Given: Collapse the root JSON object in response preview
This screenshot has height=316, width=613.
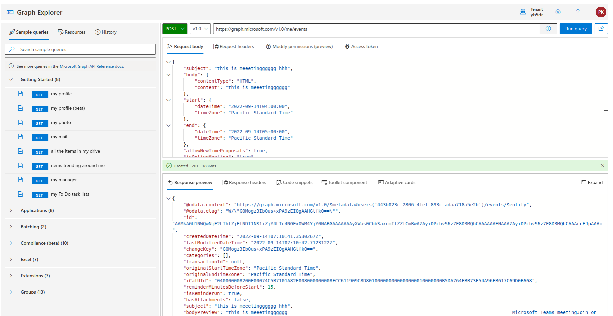Looking at the screenshot, I should [x=168, y=198].
